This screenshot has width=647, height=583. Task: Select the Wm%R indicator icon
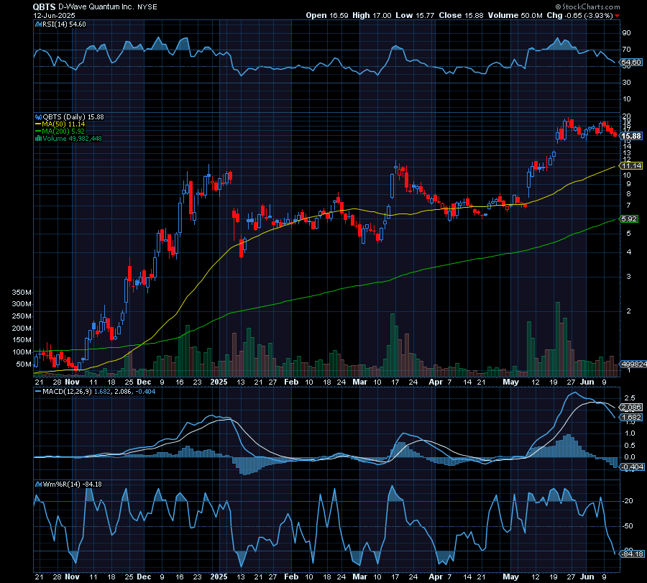tap(38, 485)
